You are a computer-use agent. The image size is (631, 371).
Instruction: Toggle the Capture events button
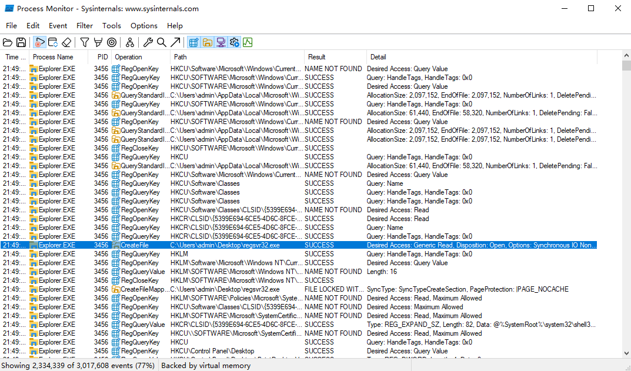(x=39, y=42)
